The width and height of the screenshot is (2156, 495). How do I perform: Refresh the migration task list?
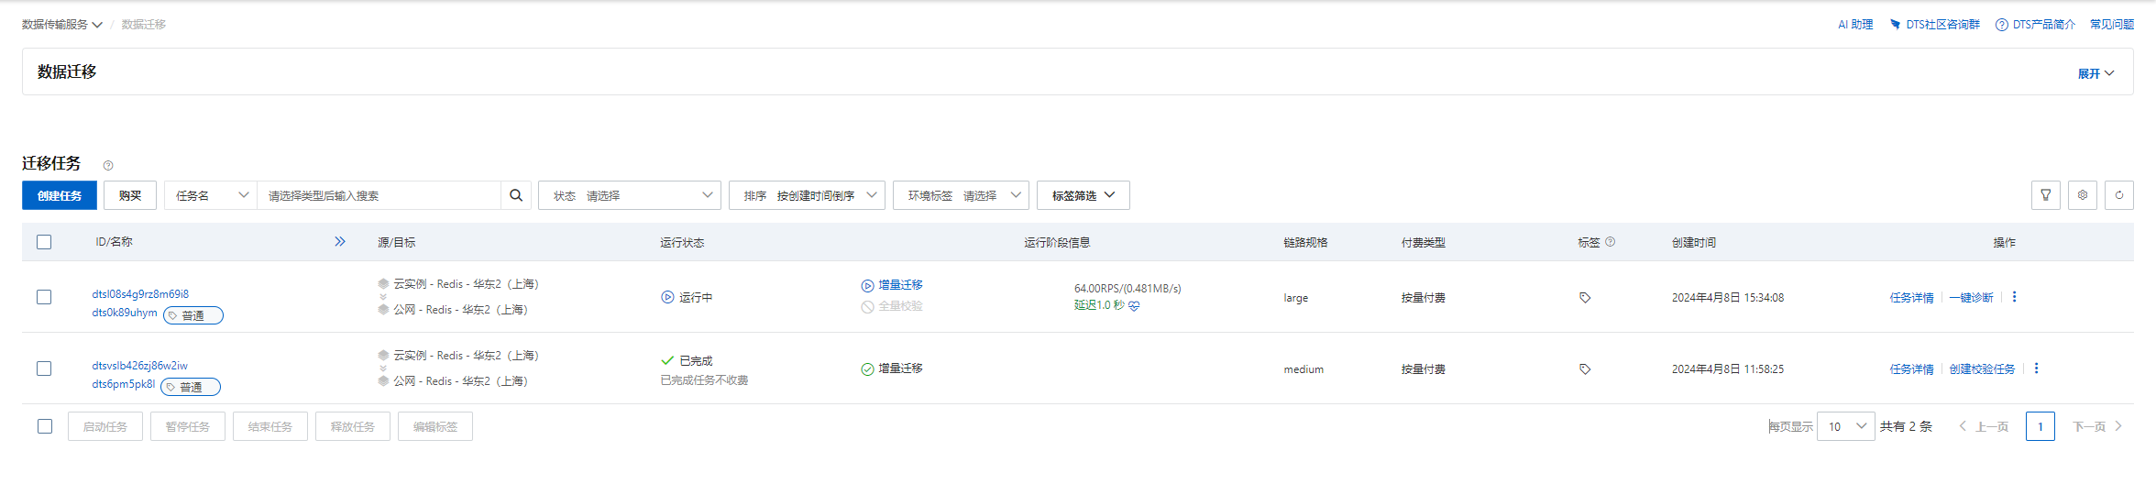point(2119,195)
